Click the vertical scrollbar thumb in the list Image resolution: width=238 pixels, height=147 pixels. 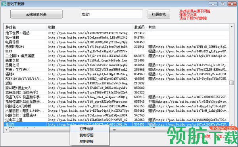(232, 83)
